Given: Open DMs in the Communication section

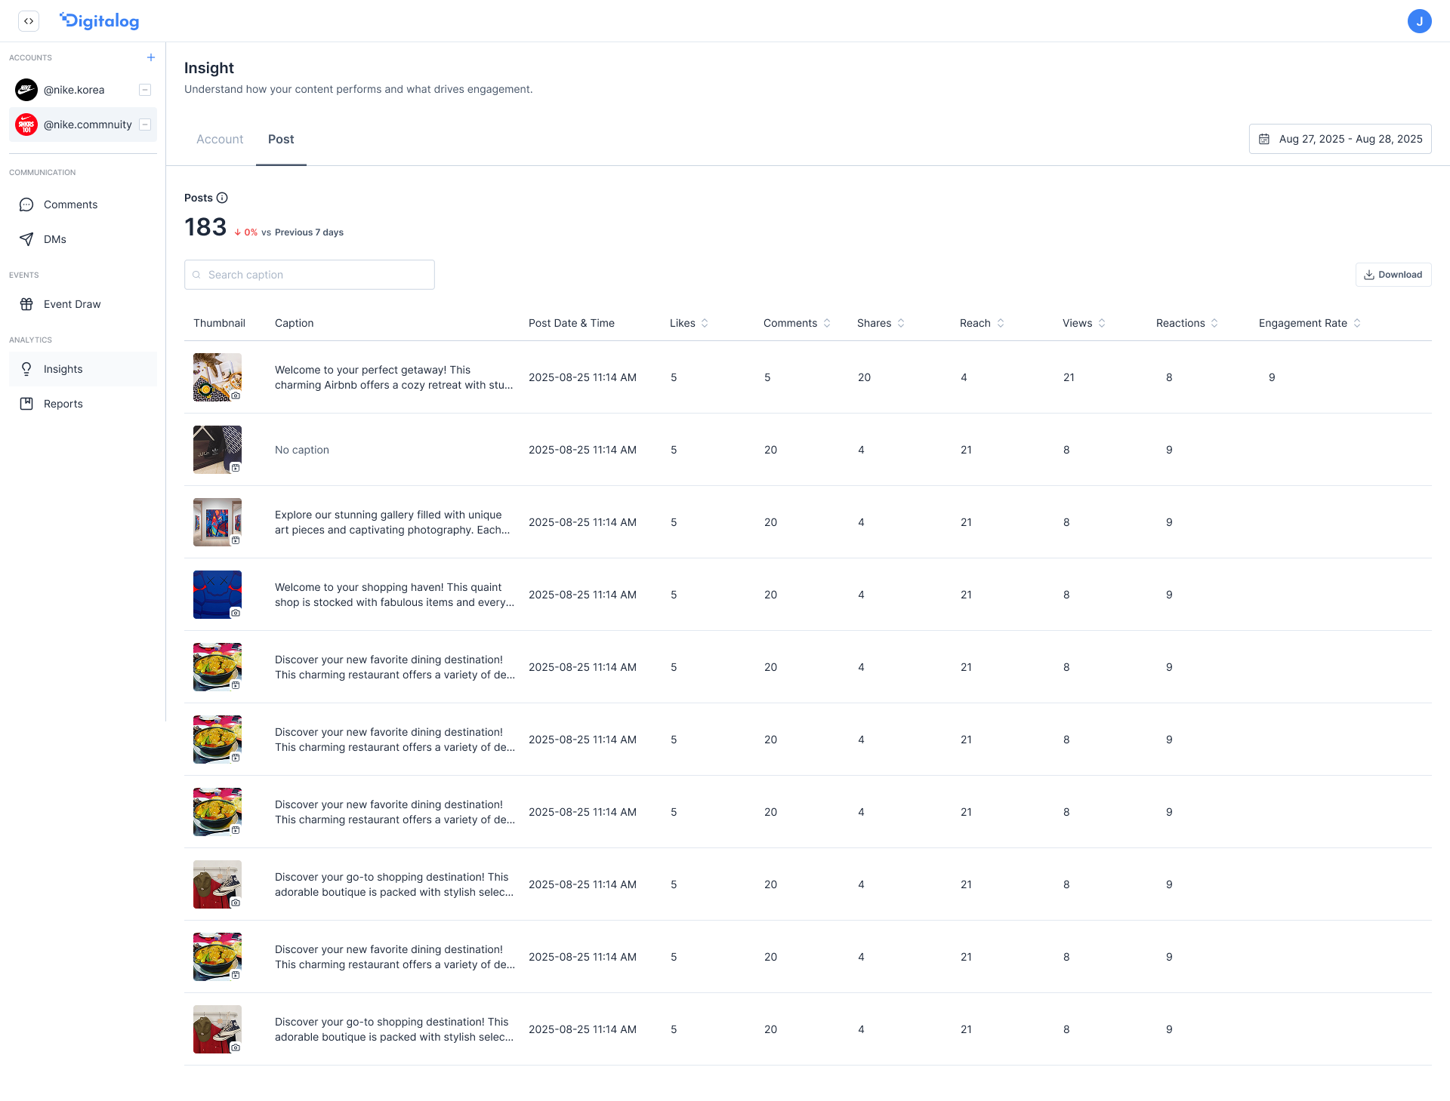Looking at the screenshot, I should (54, 239).
